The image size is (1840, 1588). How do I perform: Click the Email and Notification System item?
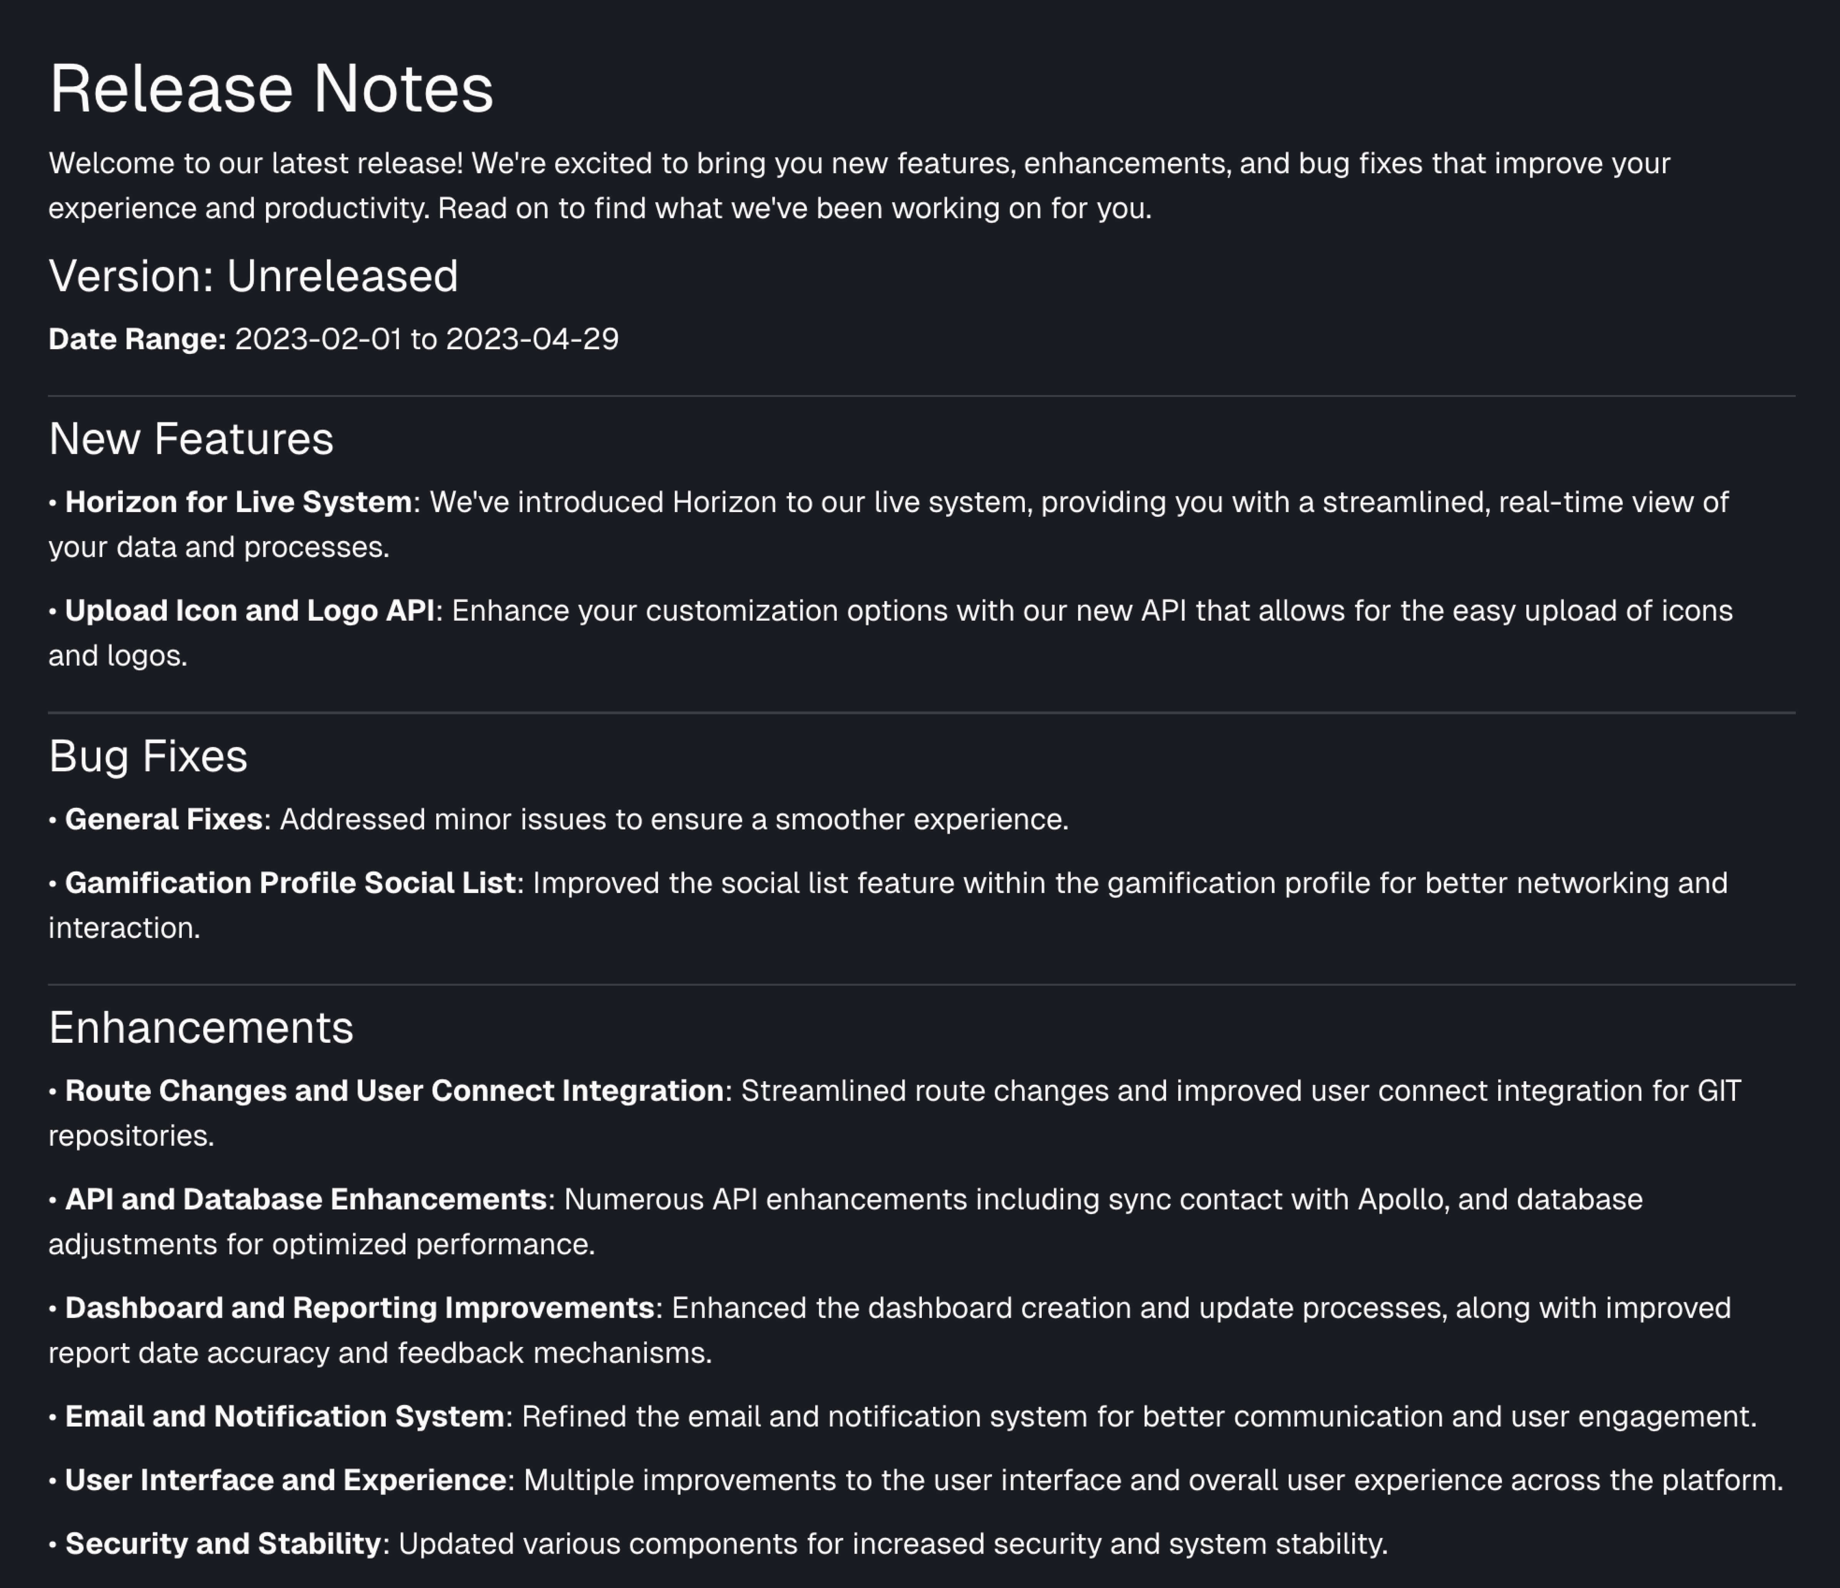(x=284, y=1416)
